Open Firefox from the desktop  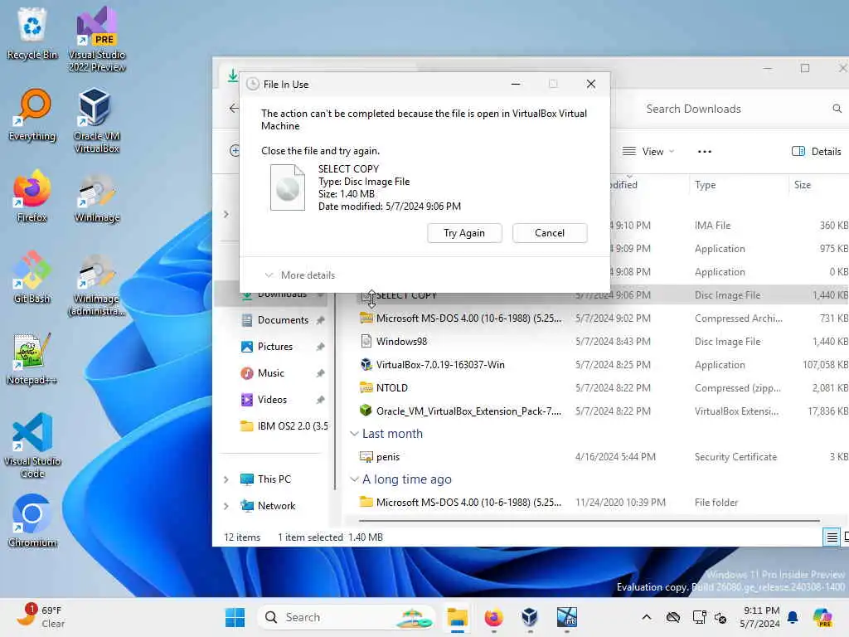point(32,196)
